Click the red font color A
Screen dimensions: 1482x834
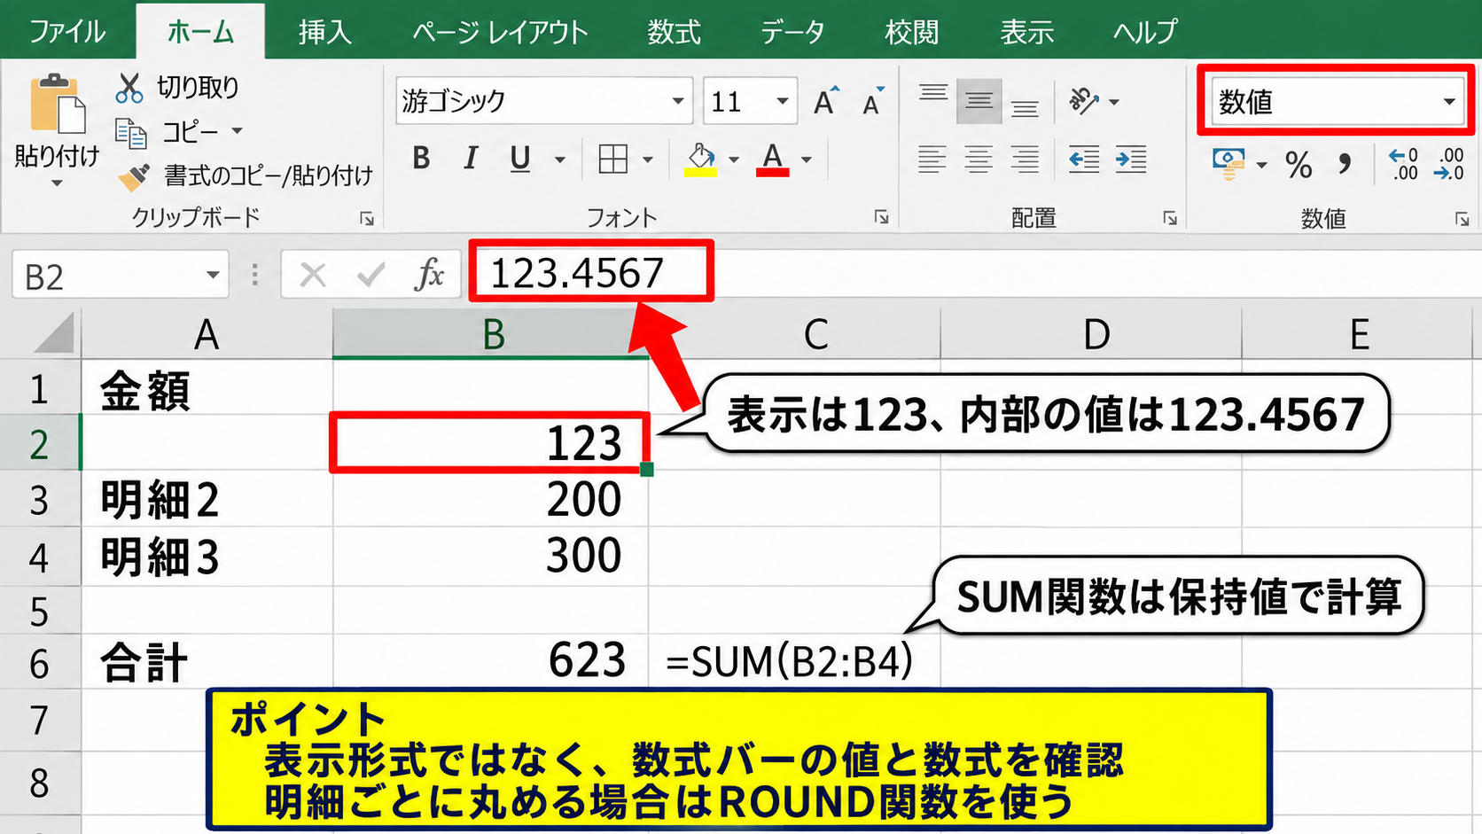click(773, 160)
